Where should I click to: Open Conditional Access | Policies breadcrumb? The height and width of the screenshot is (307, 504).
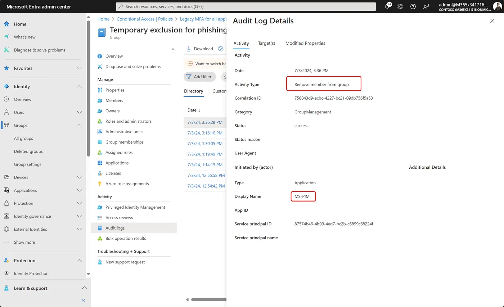click(145, 19)
